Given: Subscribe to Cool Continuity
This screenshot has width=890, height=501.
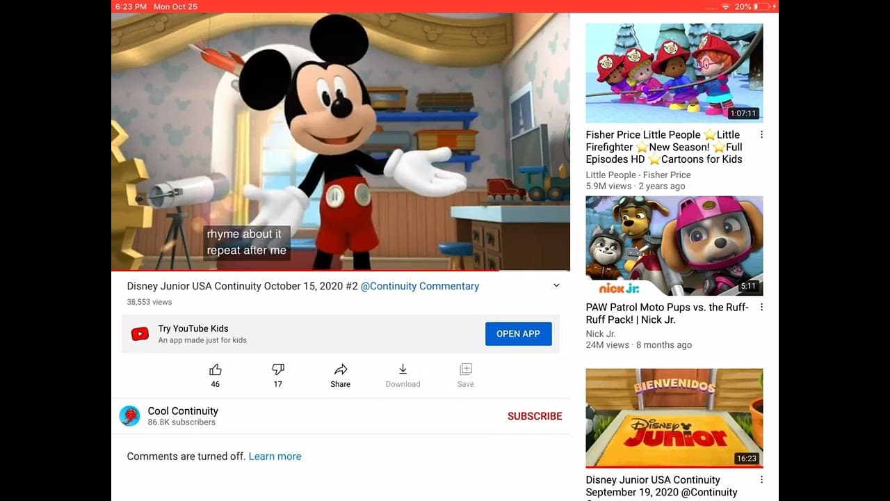Looking at the screenshot, I should [x=535, y=416].
